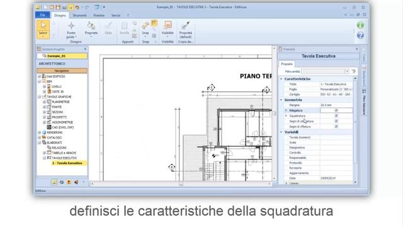Select the Esempio_01 project entry
This screenshot has height=226, width=403.
pyautogui.click(x=62, y=56)
